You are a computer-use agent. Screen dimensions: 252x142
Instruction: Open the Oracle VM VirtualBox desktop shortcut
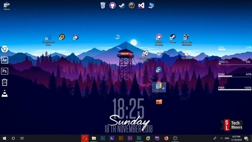pyautogui.click(x=186, y=40)
